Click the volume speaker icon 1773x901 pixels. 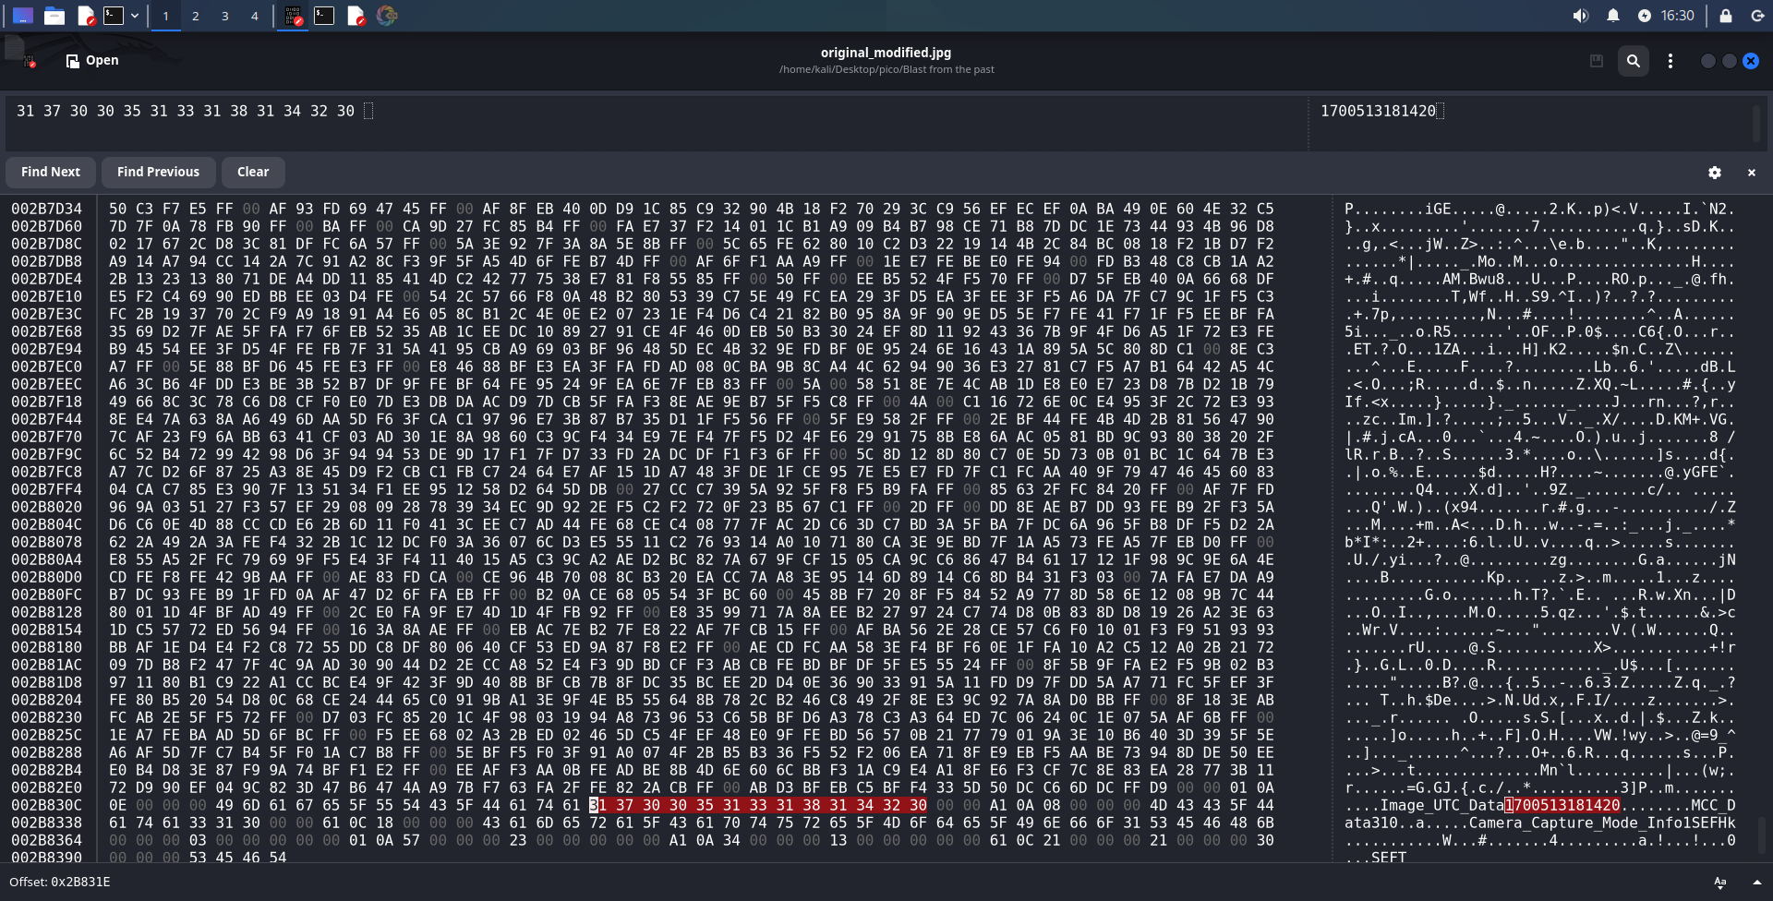1581,16
